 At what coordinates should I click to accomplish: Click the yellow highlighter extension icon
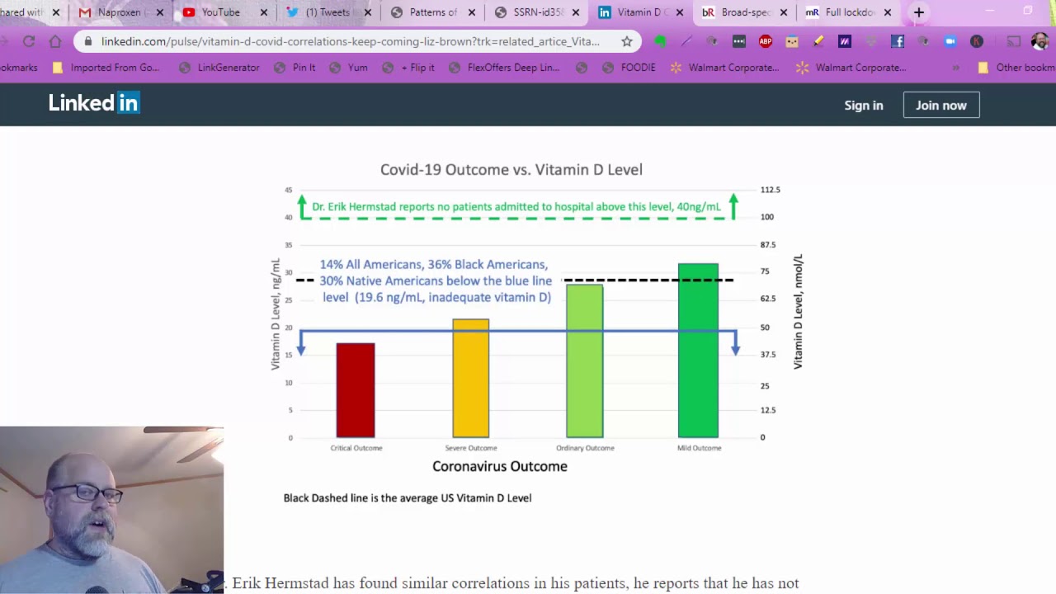(x=818, y=41)
